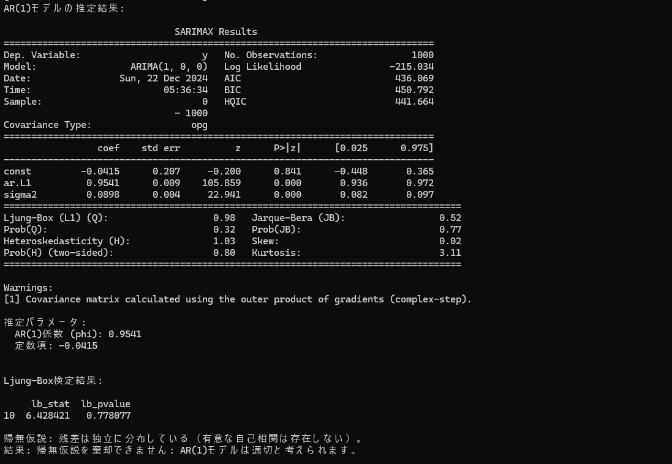Click the 'Heteroskedasticity (H):' label
This screenshot has height=464, width=672.
click(67, 241)
